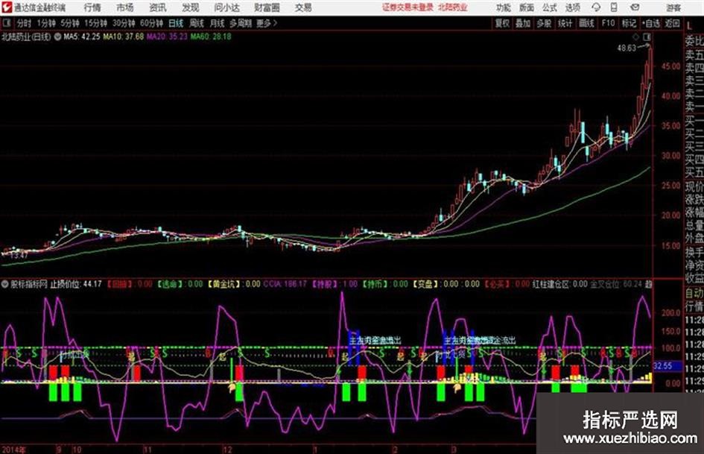Open the 版面 menu
Viewport: 704px width, 454px height.
tap(527, 7)
